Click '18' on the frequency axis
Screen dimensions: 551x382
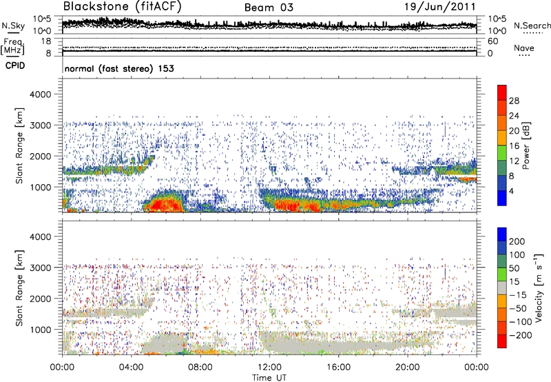click(x=46, y=41)
